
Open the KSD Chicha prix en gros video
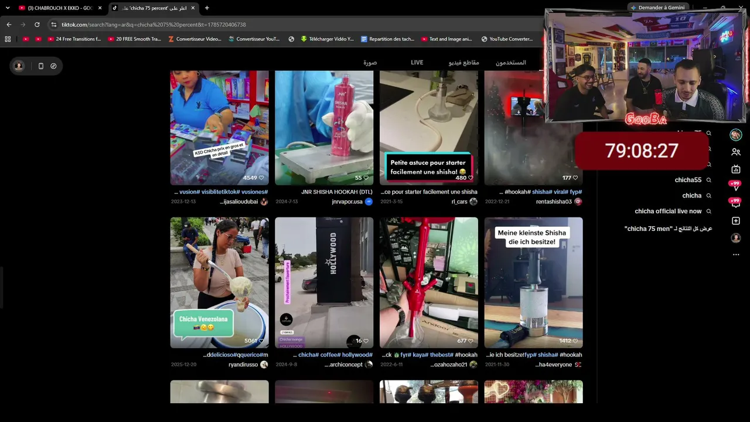(220, 128)
